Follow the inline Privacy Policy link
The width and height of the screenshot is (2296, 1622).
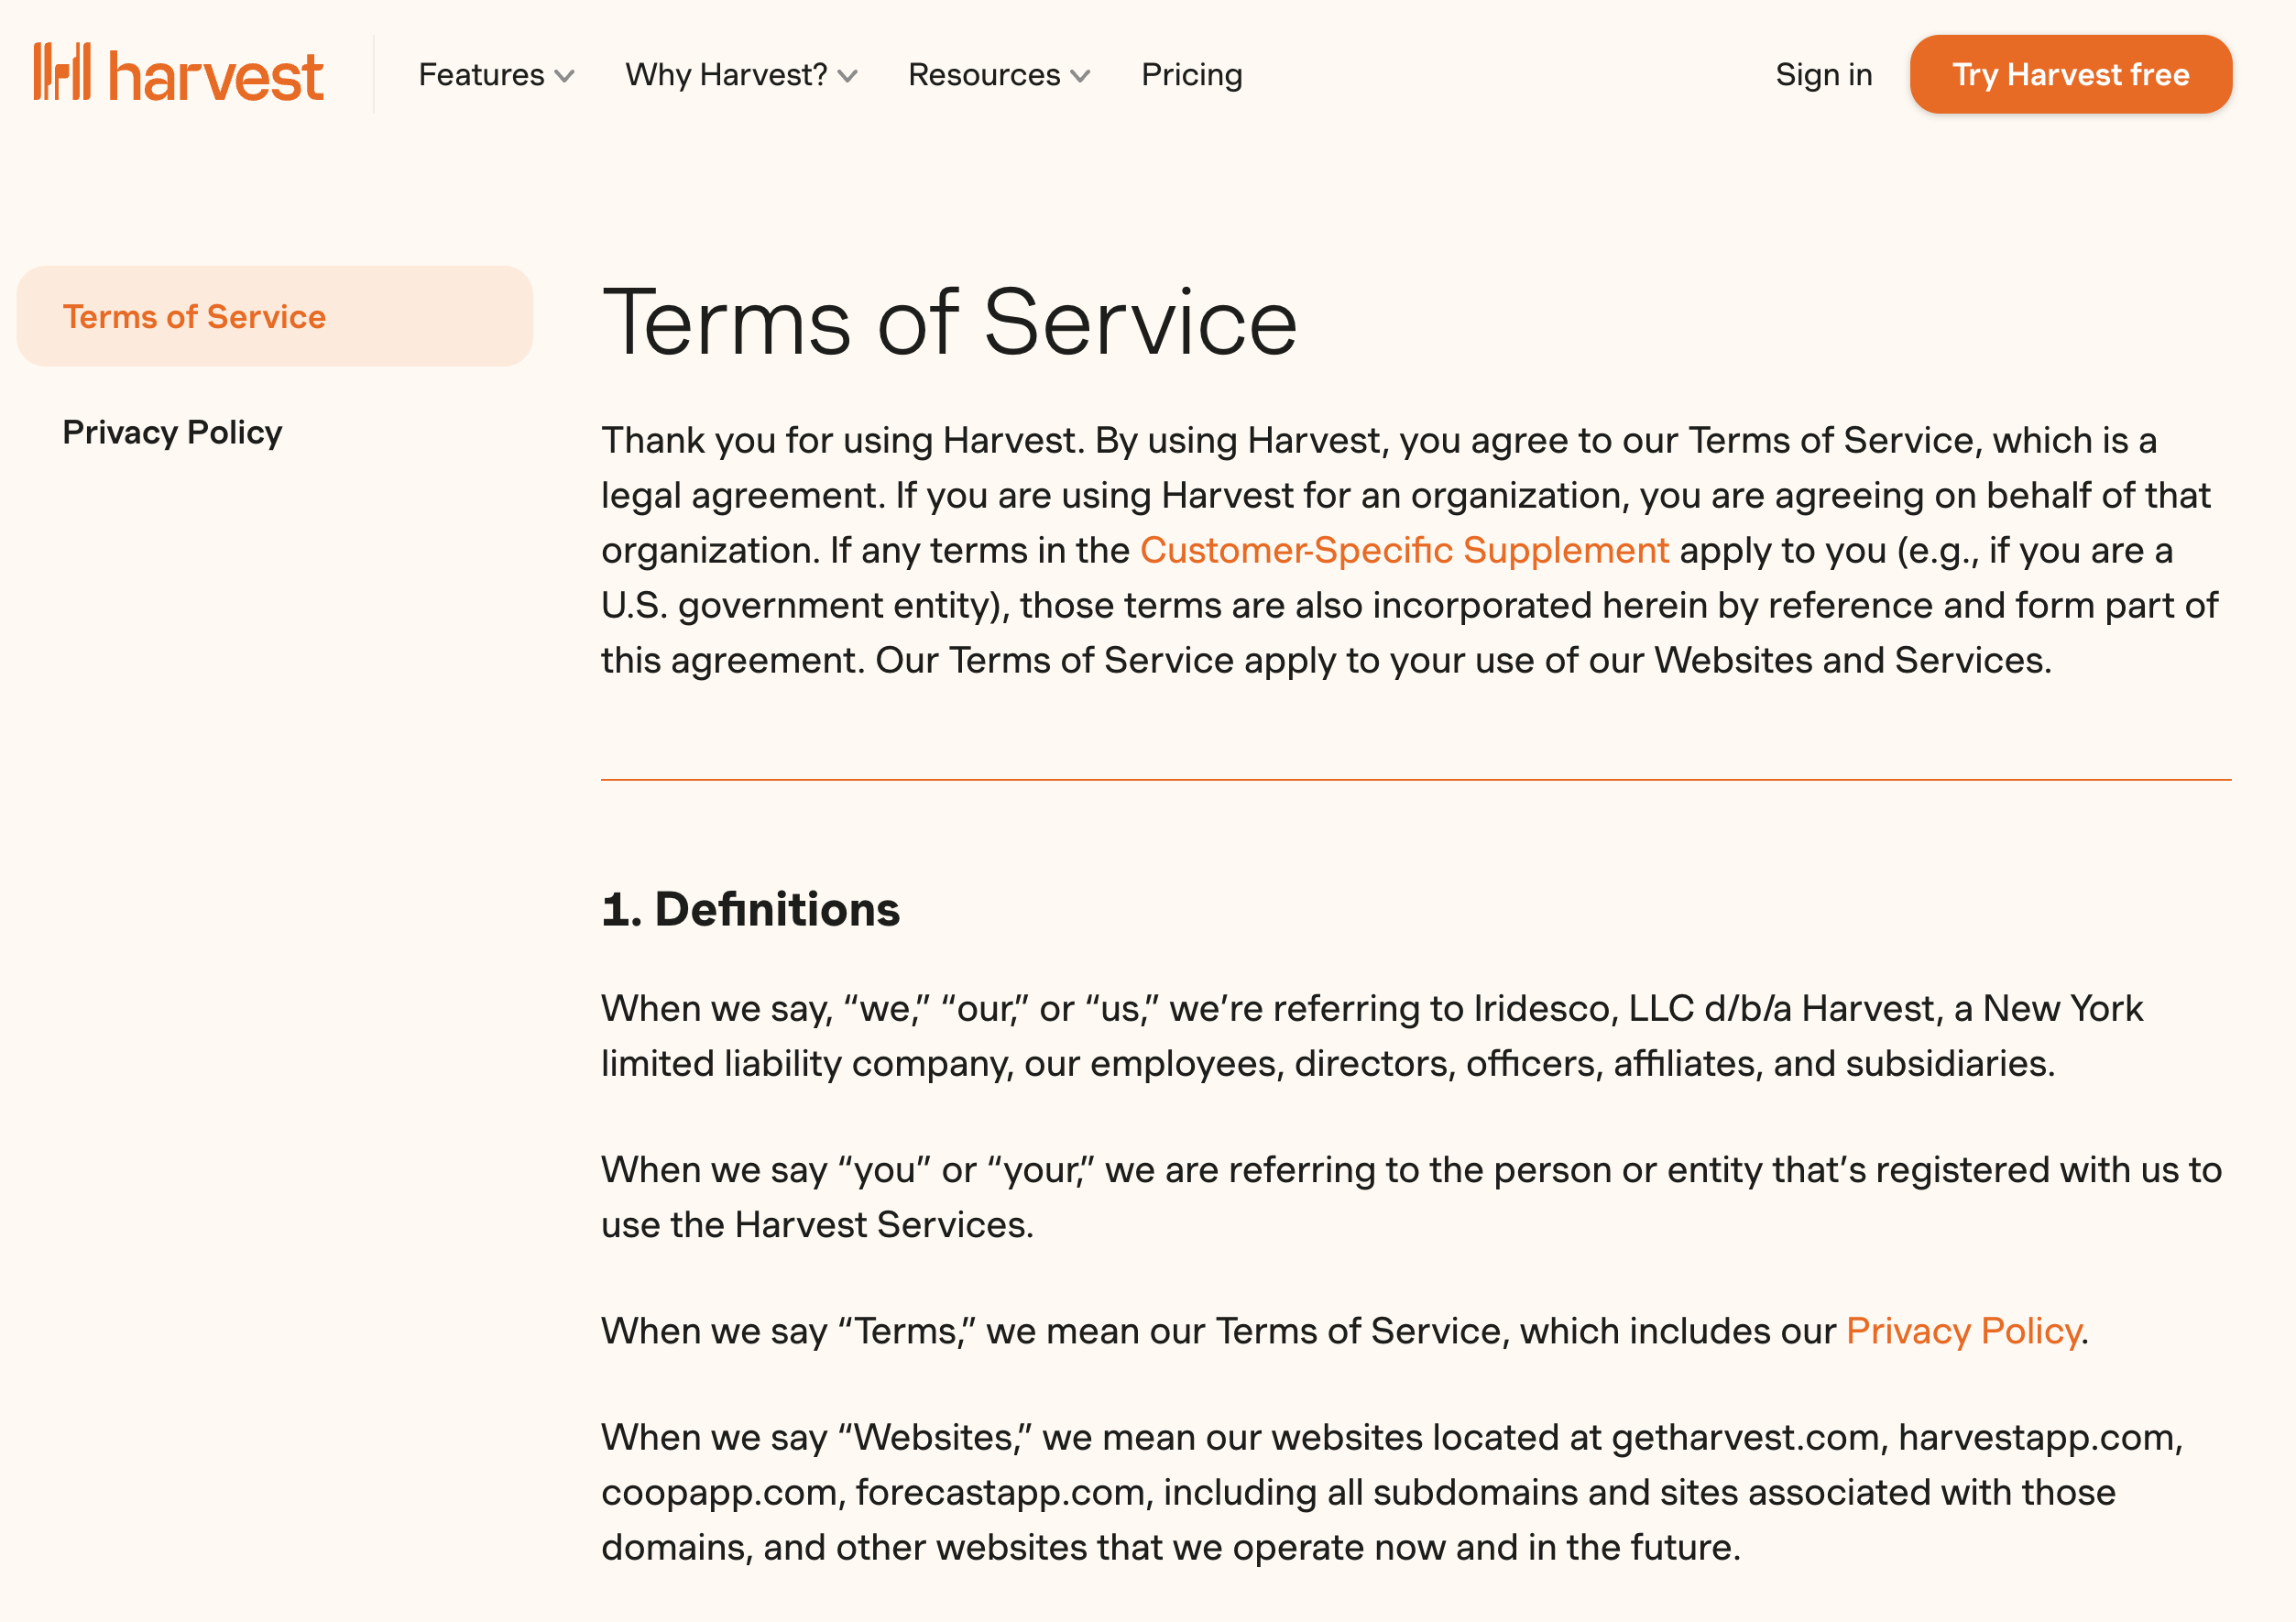[1963, 1331]
